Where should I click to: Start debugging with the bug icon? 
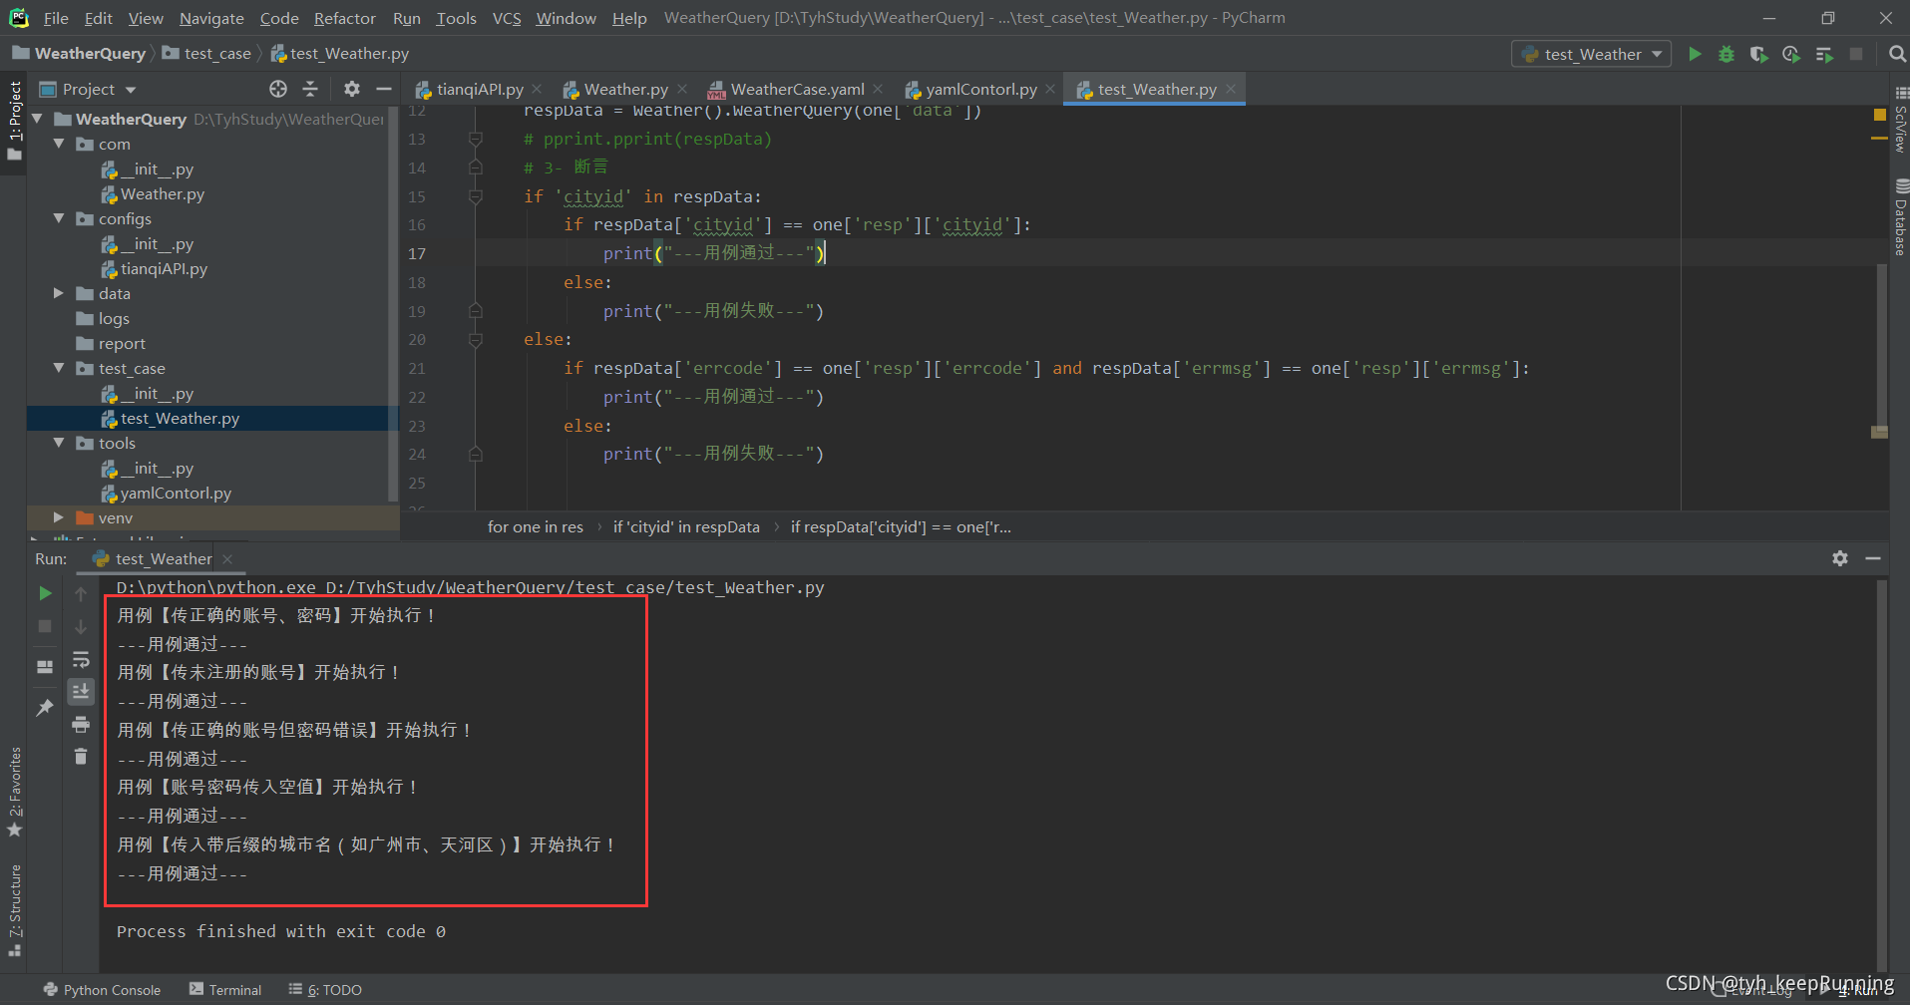1726,54
